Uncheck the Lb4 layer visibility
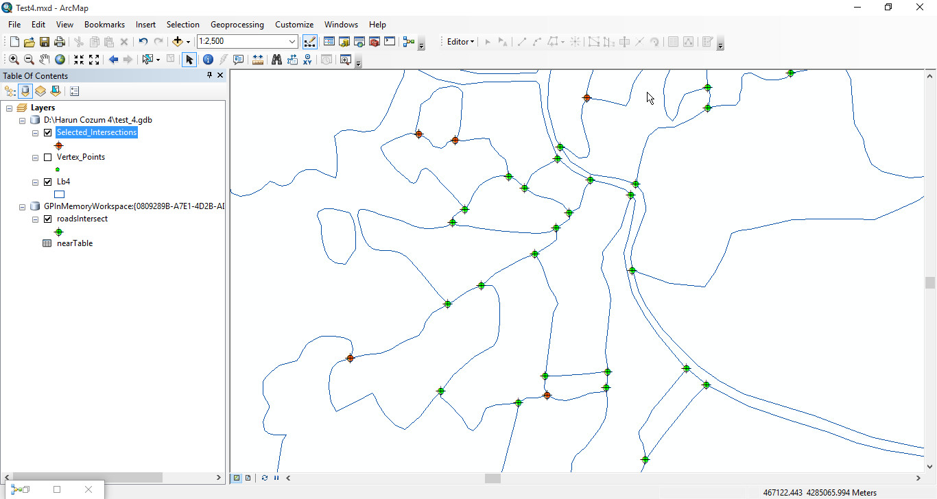Image resolution: width=937 pixels, height=499 pixels. [x=47, y=182]
